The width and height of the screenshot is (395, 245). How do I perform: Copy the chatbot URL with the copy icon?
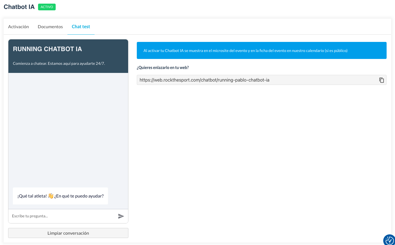[381, 80]
